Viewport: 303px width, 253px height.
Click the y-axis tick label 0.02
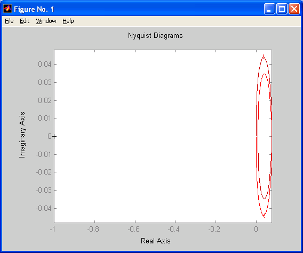[x=45, y=100]
